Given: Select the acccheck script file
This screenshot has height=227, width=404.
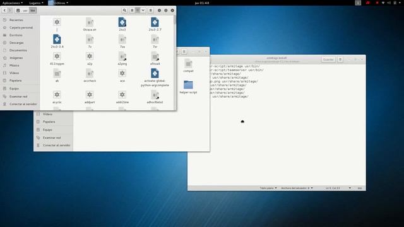Looking at the screenshot, I should 90,73.
